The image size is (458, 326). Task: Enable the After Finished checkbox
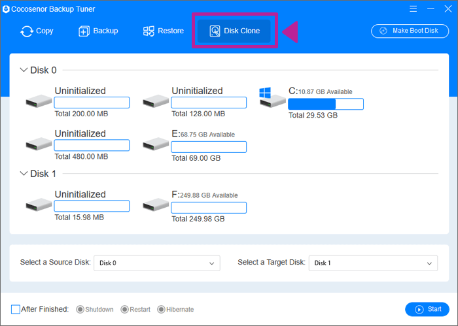click(16, 310)
